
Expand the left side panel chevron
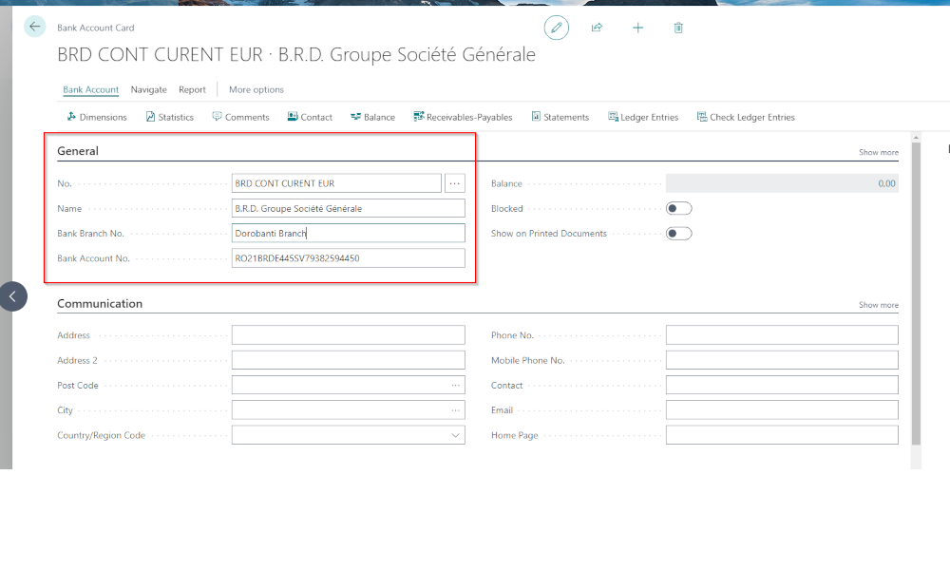tap(12, 296)
